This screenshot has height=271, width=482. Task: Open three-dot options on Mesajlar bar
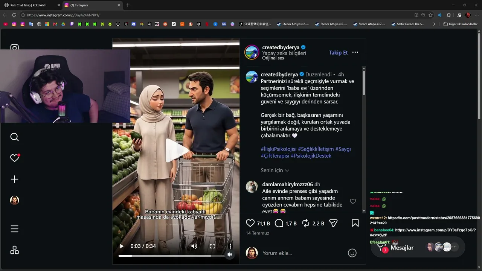point(455,247)
